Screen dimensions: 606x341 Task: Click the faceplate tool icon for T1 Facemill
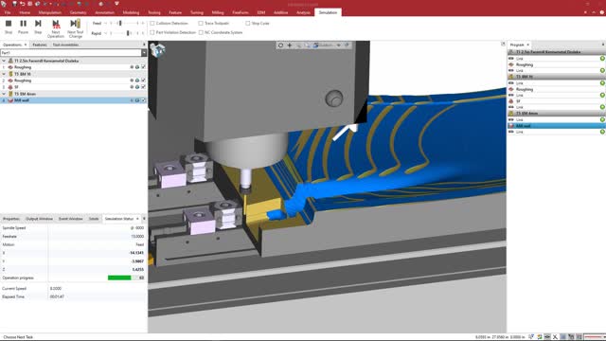point(10,61)
